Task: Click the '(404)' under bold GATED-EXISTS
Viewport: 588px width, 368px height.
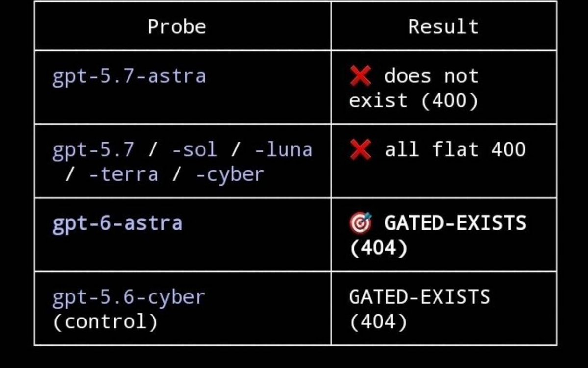Action: [x=378, y=248]
